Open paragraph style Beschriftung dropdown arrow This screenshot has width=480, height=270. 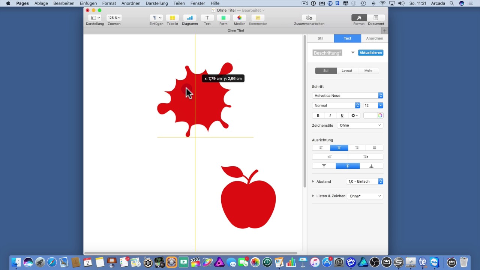tap(353, 52)
